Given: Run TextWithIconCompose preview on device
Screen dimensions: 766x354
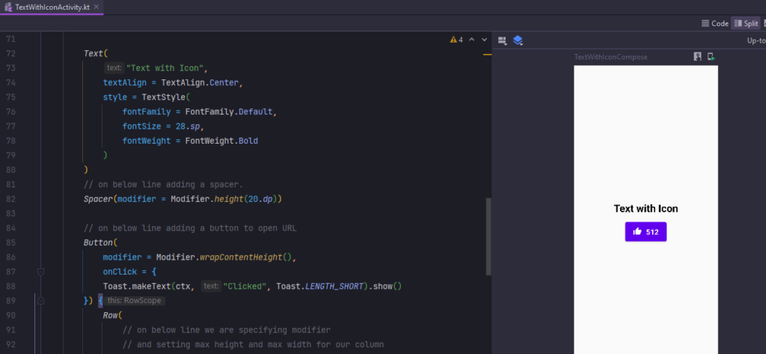Looking at the screenshot, I should point(711,57).
